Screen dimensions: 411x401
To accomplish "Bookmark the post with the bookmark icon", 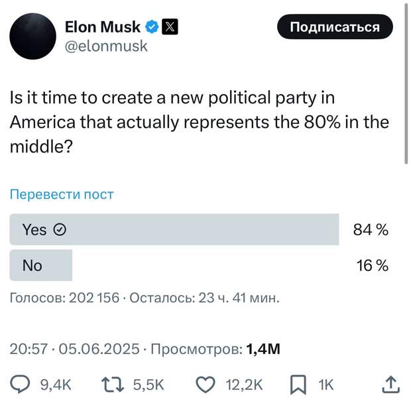I will [298, 384].
